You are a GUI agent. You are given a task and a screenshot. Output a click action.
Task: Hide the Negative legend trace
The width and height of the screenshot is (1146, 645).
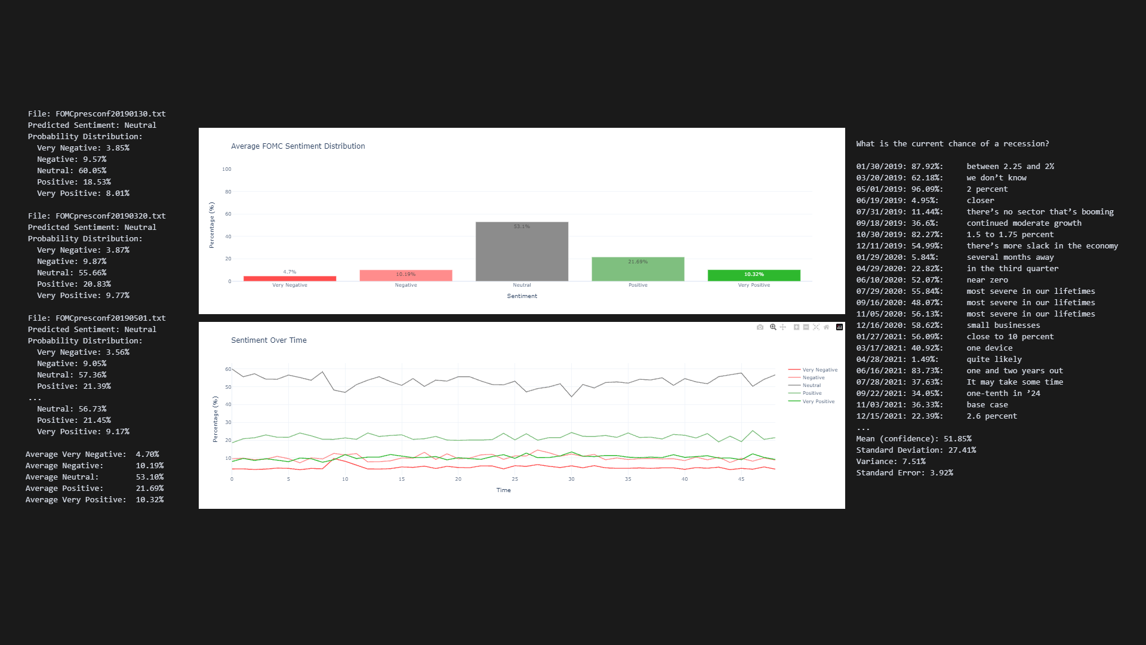pos(813,377)
